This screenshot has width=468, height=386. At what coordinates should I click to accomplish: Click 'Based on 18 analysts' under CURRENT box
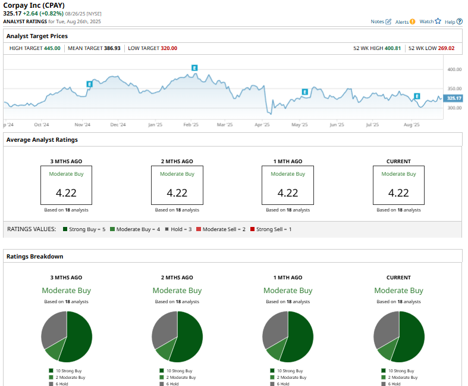[398, 210]
